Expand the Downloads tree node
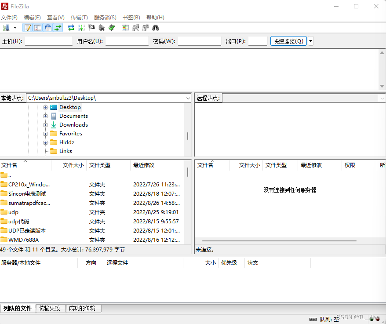Viewport: 386px width, 324px height. (45, 125)
